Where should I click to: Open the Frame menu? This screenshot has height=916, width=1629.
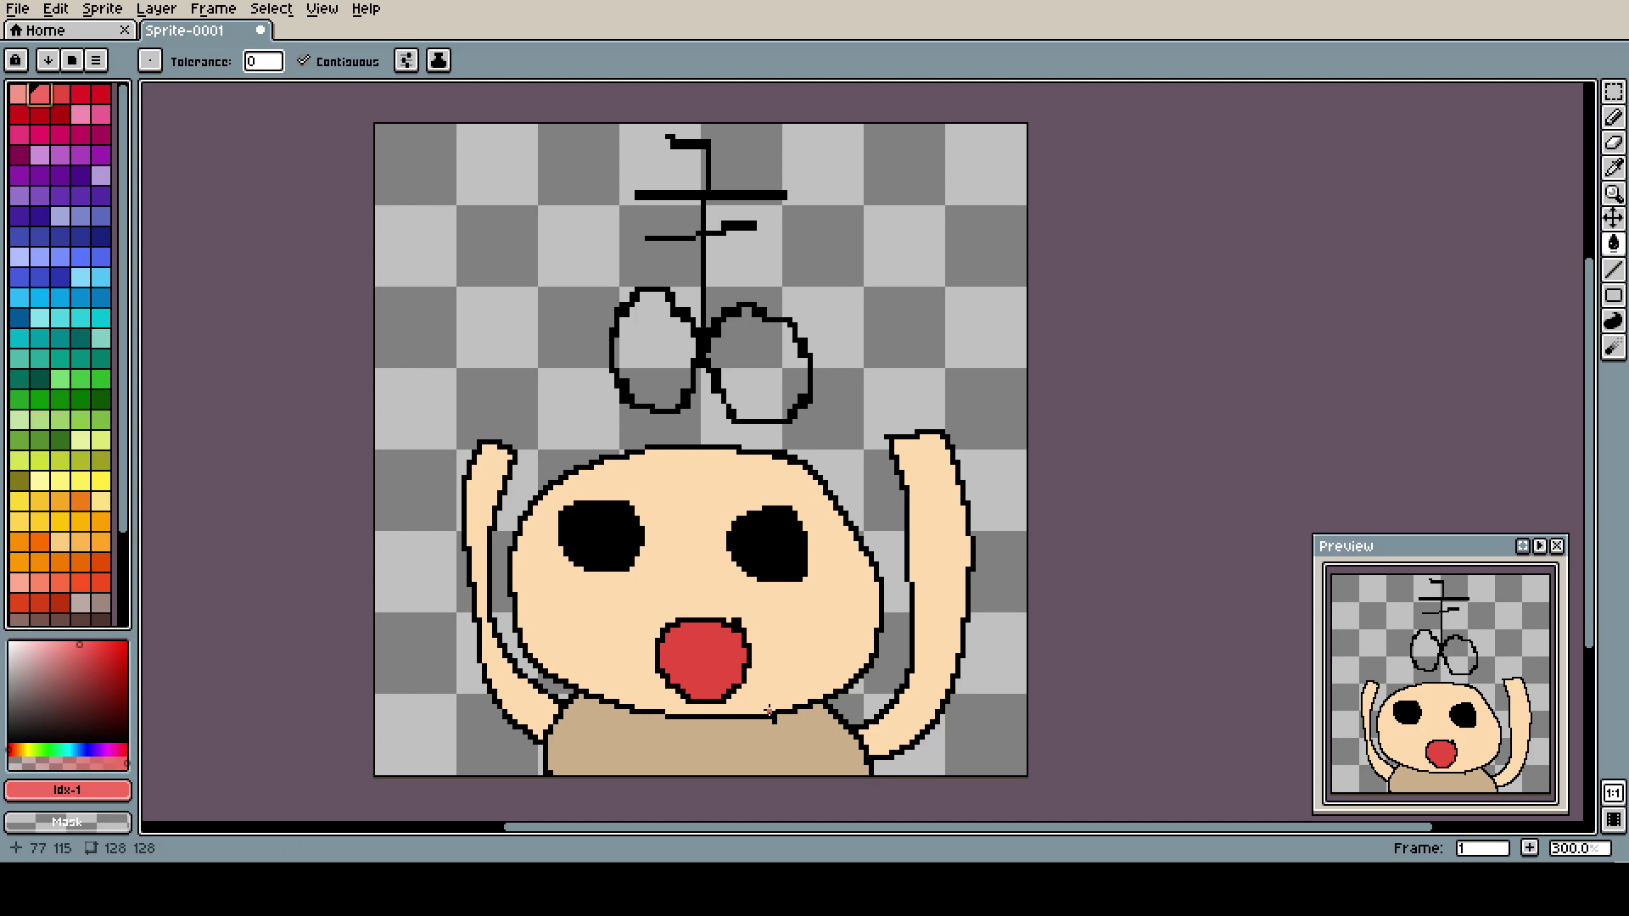tap(213, 8)
